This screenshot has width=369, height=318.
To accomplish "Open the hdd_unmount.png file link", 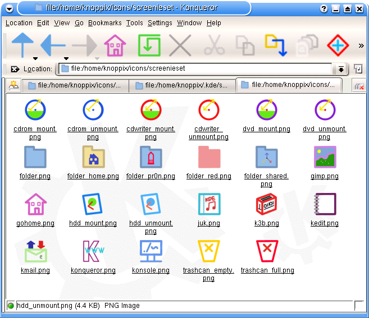I will coord(151,227).
